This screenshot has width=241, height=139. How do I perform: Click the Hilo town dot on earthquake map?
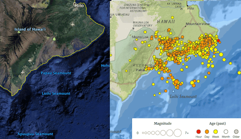click(187, 6)
